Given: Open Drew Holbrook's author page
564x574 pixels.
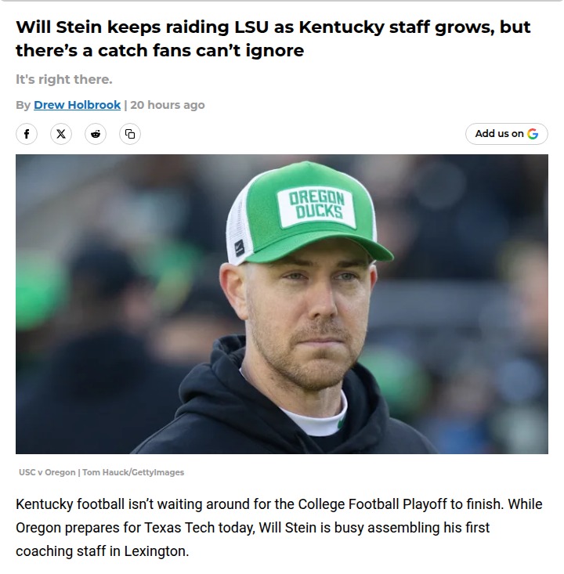Looking at the screenshot, I should coord(77,105).
